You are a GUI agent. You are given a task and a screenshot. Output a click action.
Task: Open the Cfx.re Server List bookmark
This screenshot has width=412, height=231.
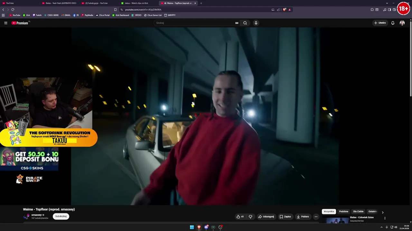(x=153, y=15)
